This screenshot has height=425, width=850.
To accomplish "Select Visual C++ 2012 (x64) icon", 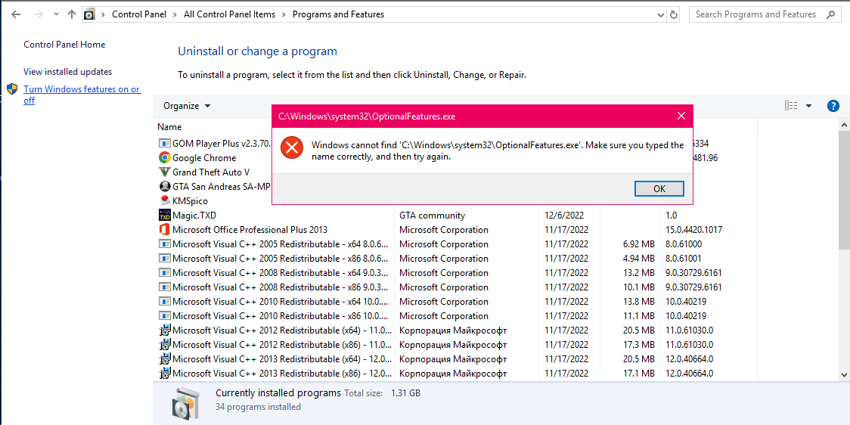I will click(x=164, y=330).
